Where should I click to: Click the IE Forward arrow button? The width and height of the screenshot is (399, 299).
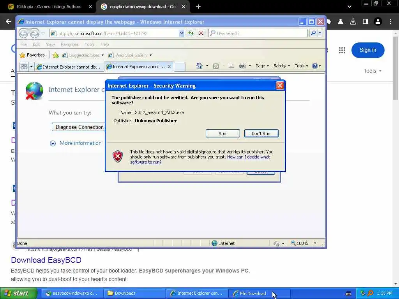point(35,33)
